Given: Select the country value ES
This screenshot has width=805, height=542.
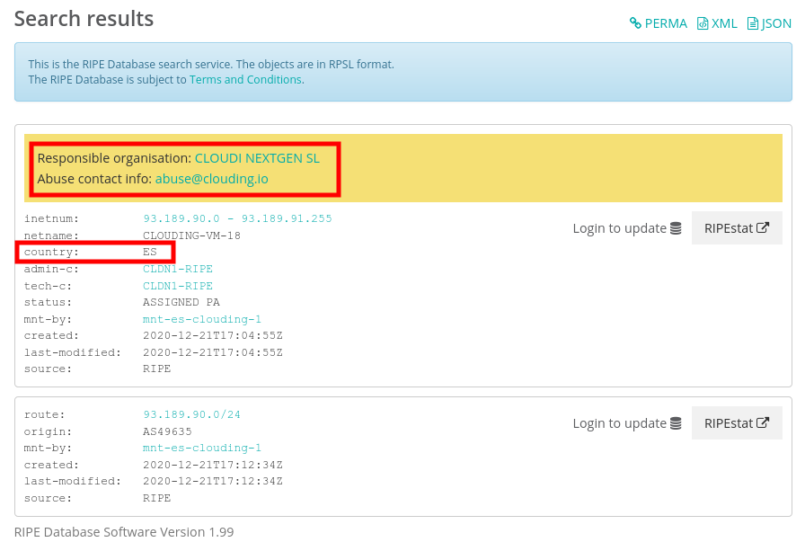Looking at the screenshot, I should 150,253.
